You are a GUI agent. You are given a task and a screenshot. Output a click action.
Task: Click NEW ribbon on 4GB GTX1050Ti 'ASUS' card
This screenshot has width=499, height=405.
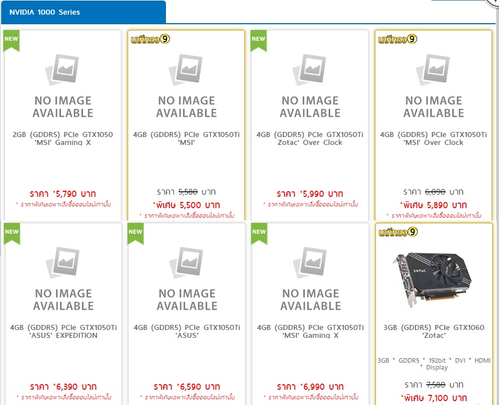tap(135, 234)
